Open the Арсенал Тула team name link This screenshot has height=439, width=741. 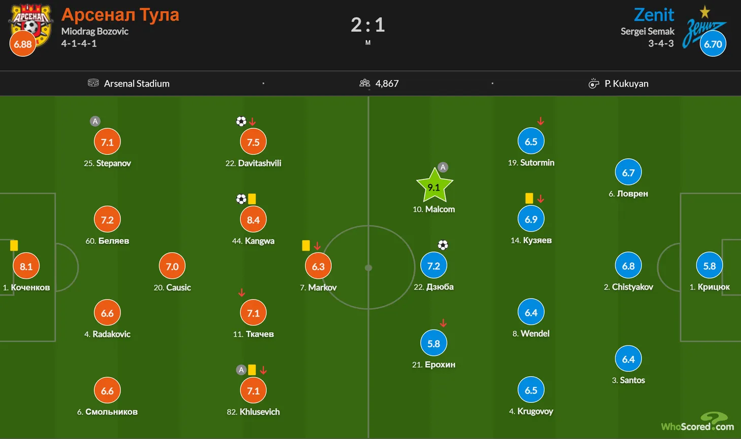coord(120,15)
